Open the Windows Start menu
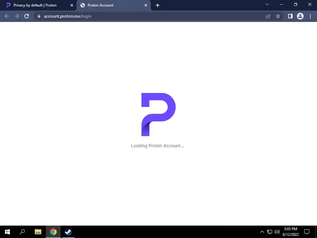 tap(7, 232)
